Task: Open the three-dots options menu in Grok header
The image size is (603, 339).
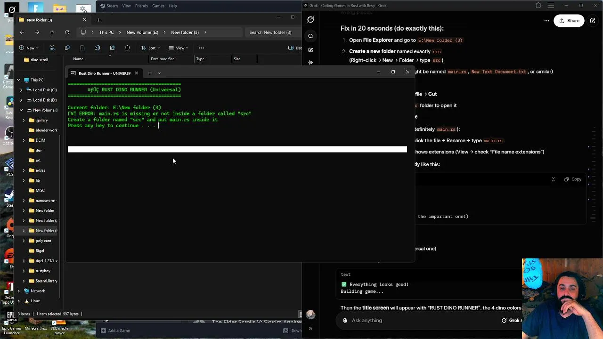Action: pos(546,21)
